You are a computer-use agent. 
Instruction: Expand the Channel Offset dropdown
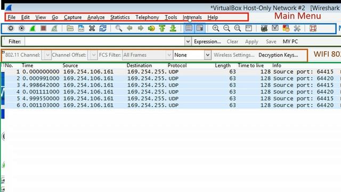(92, 55)
